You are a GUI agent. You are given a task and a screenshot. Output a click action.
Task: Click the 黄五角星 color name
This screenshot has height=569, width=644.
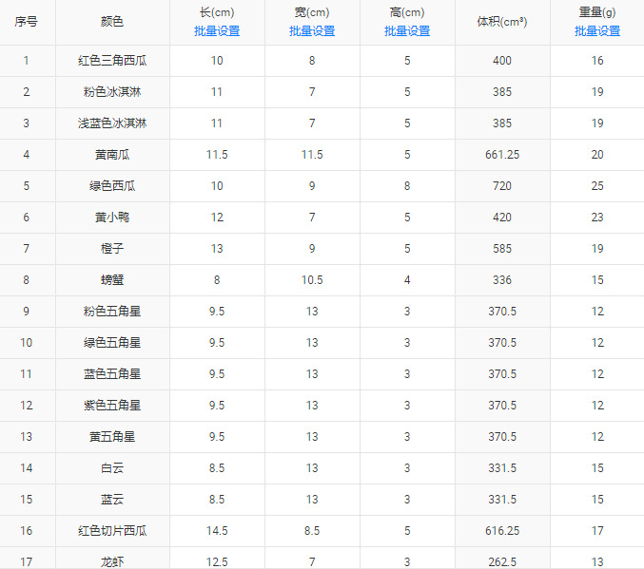click(x=112, y=437)
